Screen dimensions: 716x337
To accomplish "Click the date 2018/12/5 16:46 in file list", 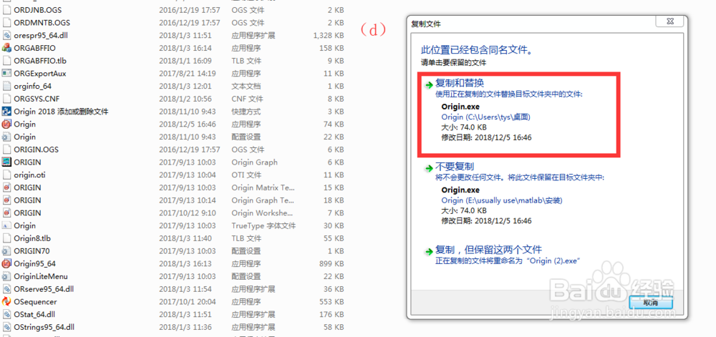I will coord(186,124).
